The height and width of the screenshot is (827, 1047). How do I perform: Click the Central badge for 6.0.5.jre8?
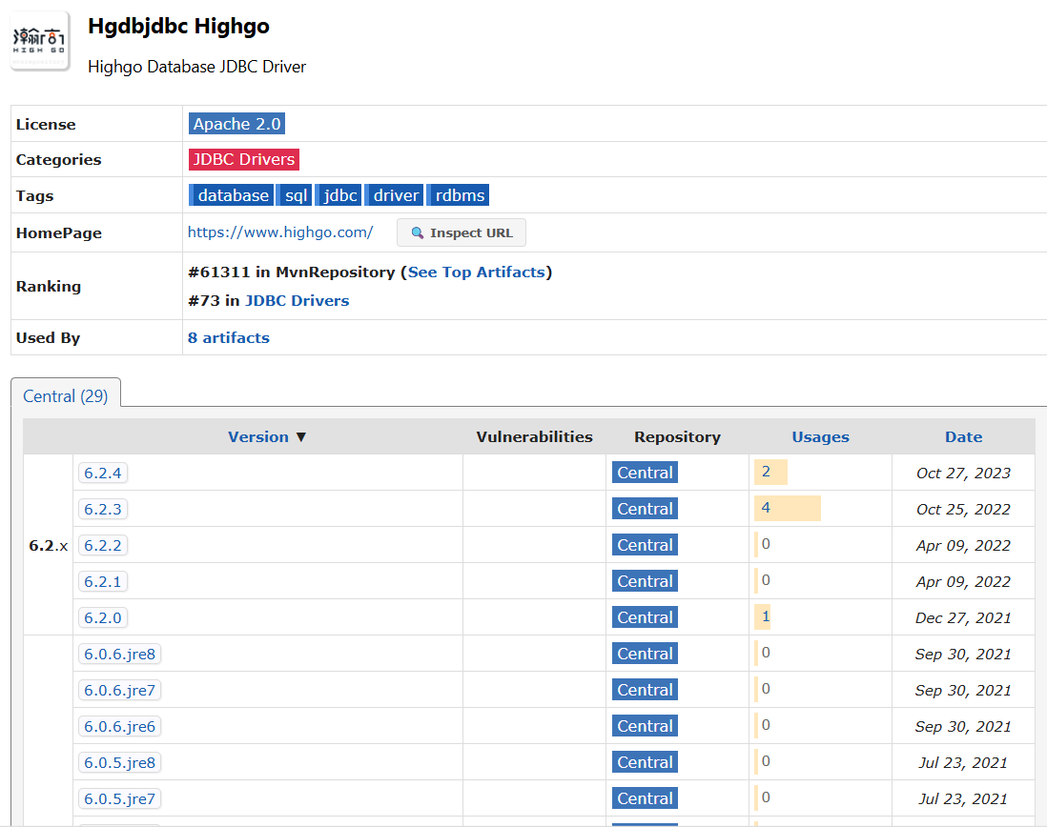(645, 761)
